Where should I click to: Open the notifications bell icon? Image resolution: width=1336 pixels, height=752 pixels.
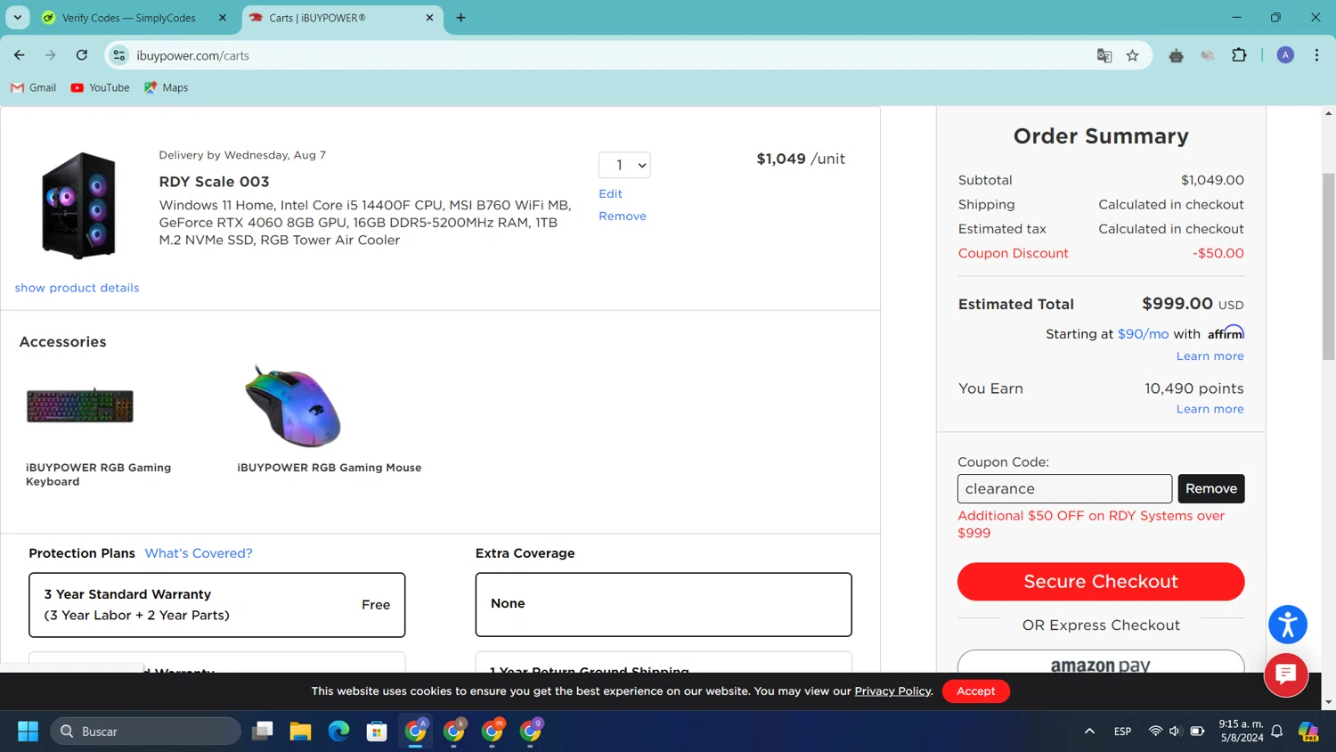coord(1277,732)
